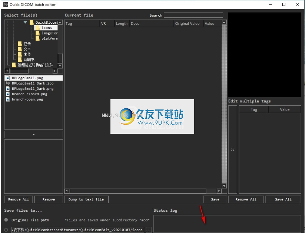Click the branch-open.png file icon
The image size is (305, 233).
click(8, 99)
